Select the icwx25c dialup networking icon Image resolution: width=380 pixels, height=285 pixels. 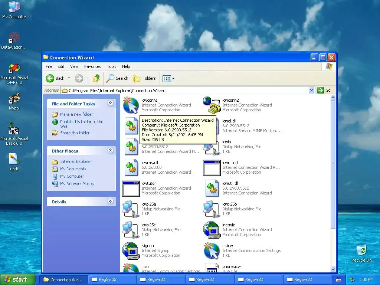131,229
